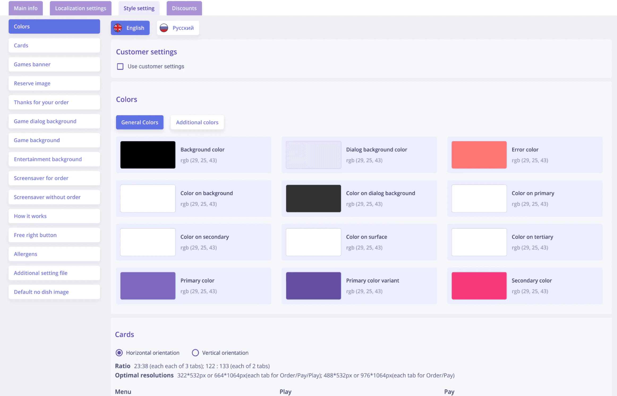Select General Colors button

[x=140, y=122]
